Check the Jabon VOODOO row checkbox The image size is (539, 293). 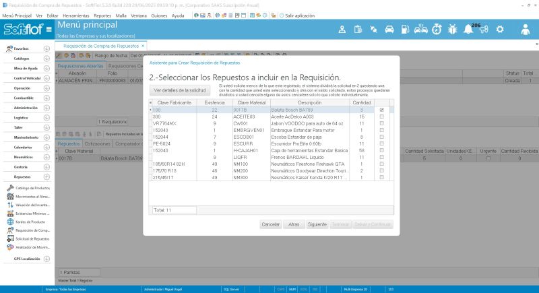[382, 124]
